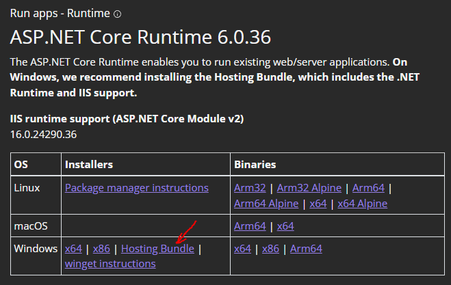
Task: Select the Linux Arm64 binaries link
Action: click(370, 187)
